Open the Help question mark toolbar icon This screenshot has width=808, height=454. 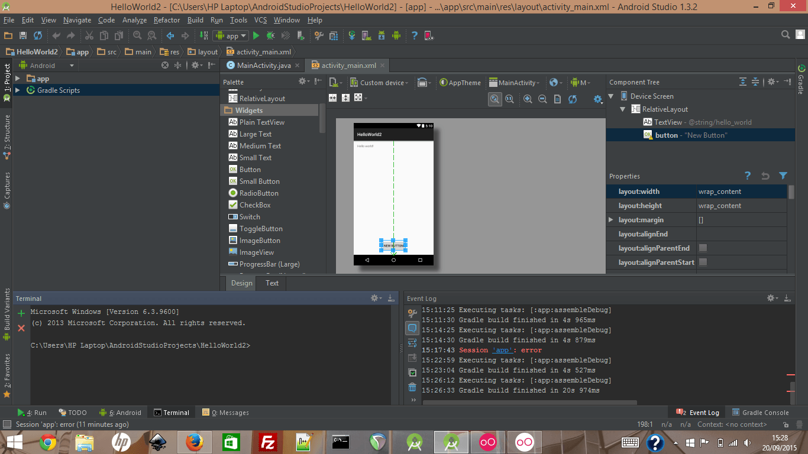pyautogui.click(x=415, y=36)
